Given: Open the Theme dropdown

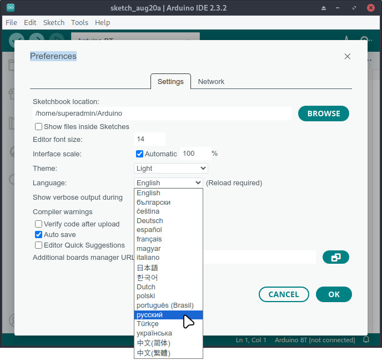Looking at the screenshot, I should click(x=171, y=169).
